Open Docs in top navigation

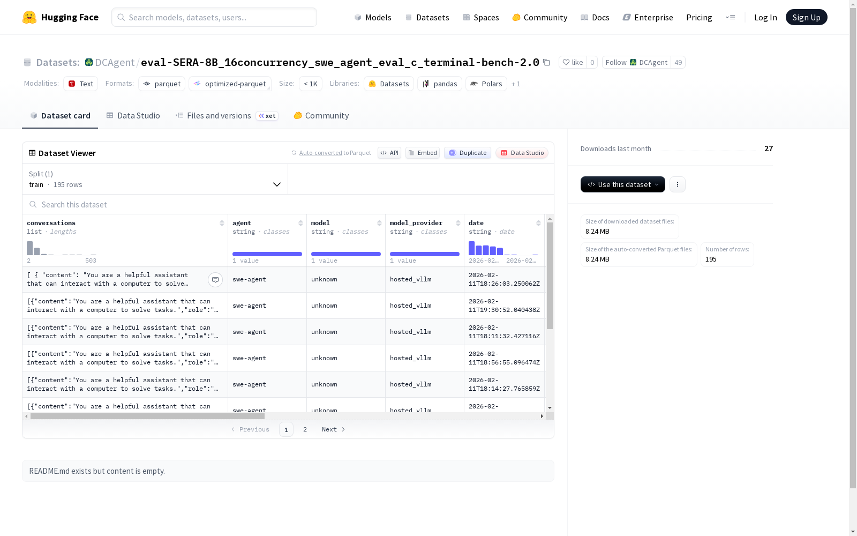[x=595, y=17]
